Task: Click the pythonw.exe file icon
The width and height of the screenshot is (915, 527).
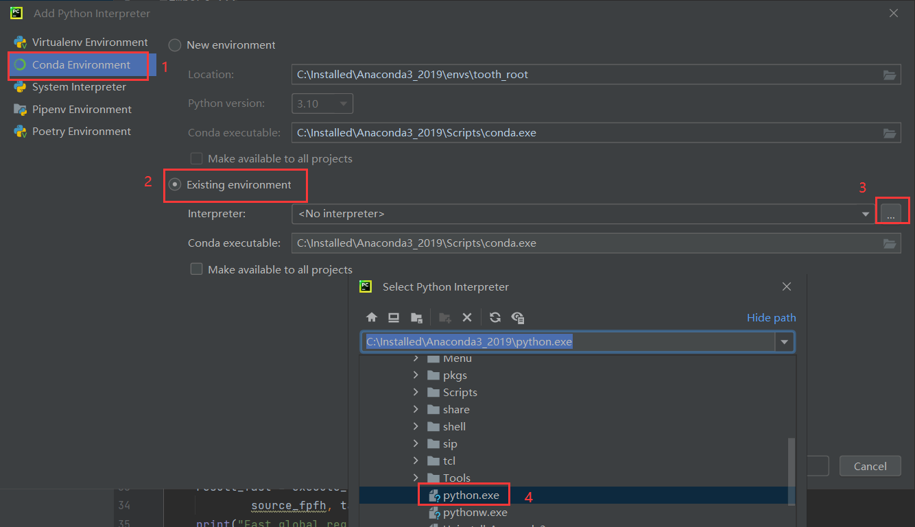Action: [x=433, y=512]
